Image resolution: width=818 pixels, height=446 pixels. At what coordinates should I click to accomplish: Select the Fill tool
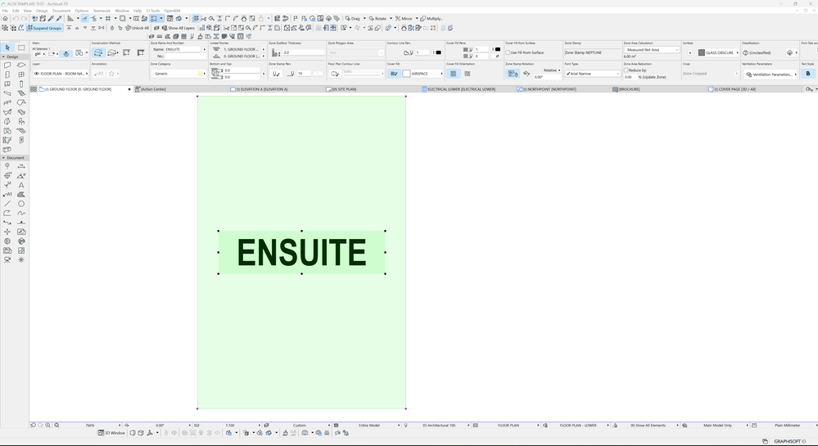[x=21, y=195]
